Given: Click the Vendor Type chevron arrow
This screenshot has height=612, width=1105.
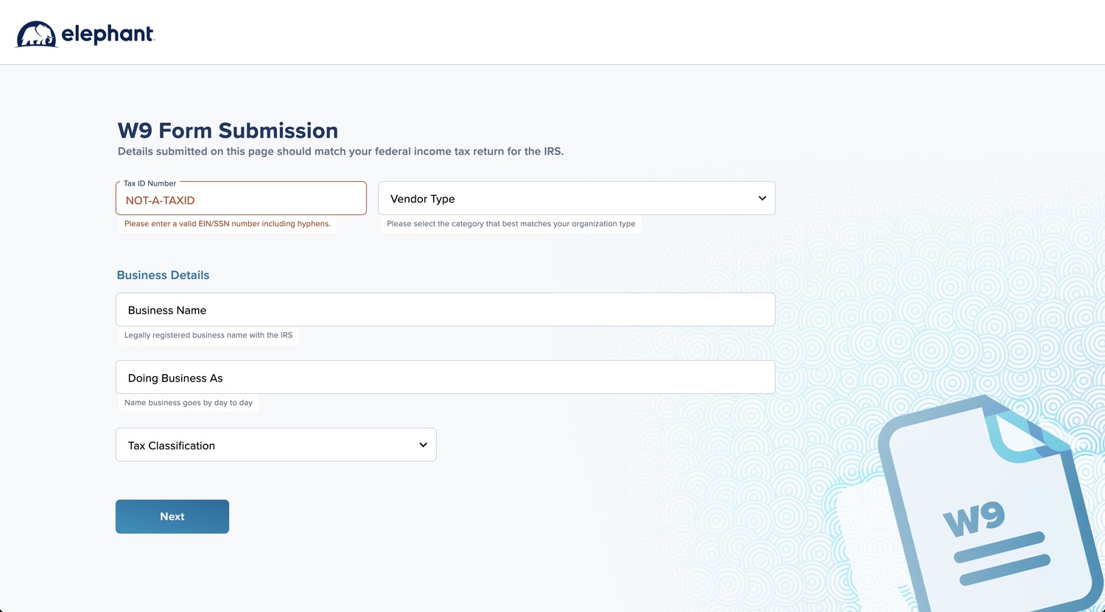Looking at the screenshot, I should point(762,198).
